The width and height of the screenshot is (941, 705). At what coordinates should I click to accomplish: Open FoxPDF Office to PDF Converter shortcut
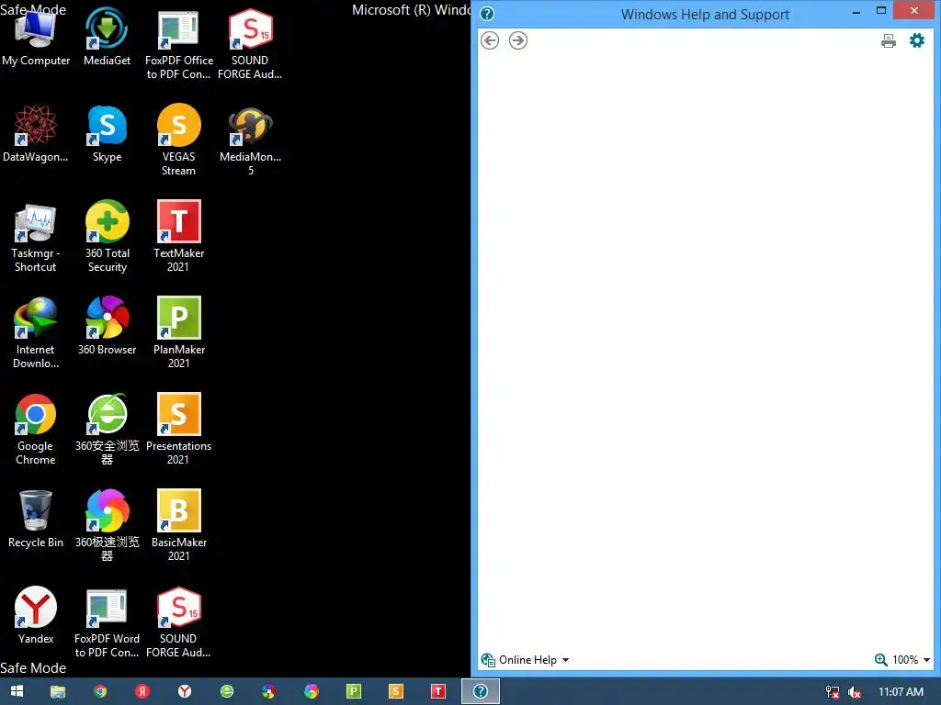pos(179,44)
